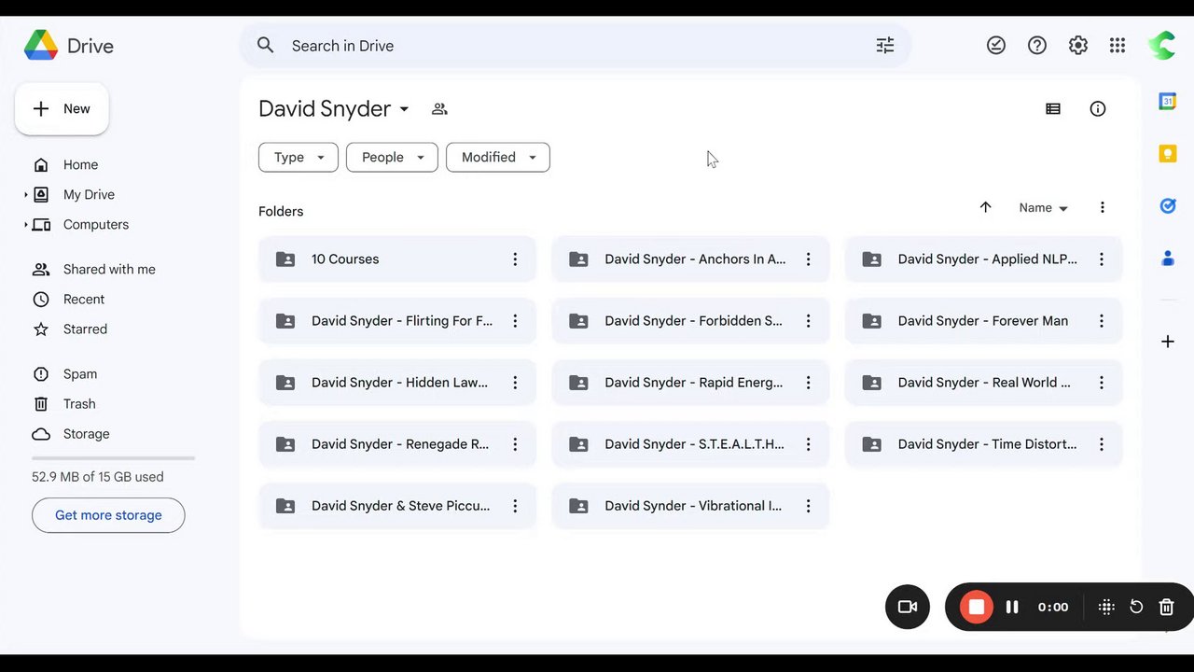1194x672 pixels.
Task: Open the search options filter icon
Action: tap(884, 46)
